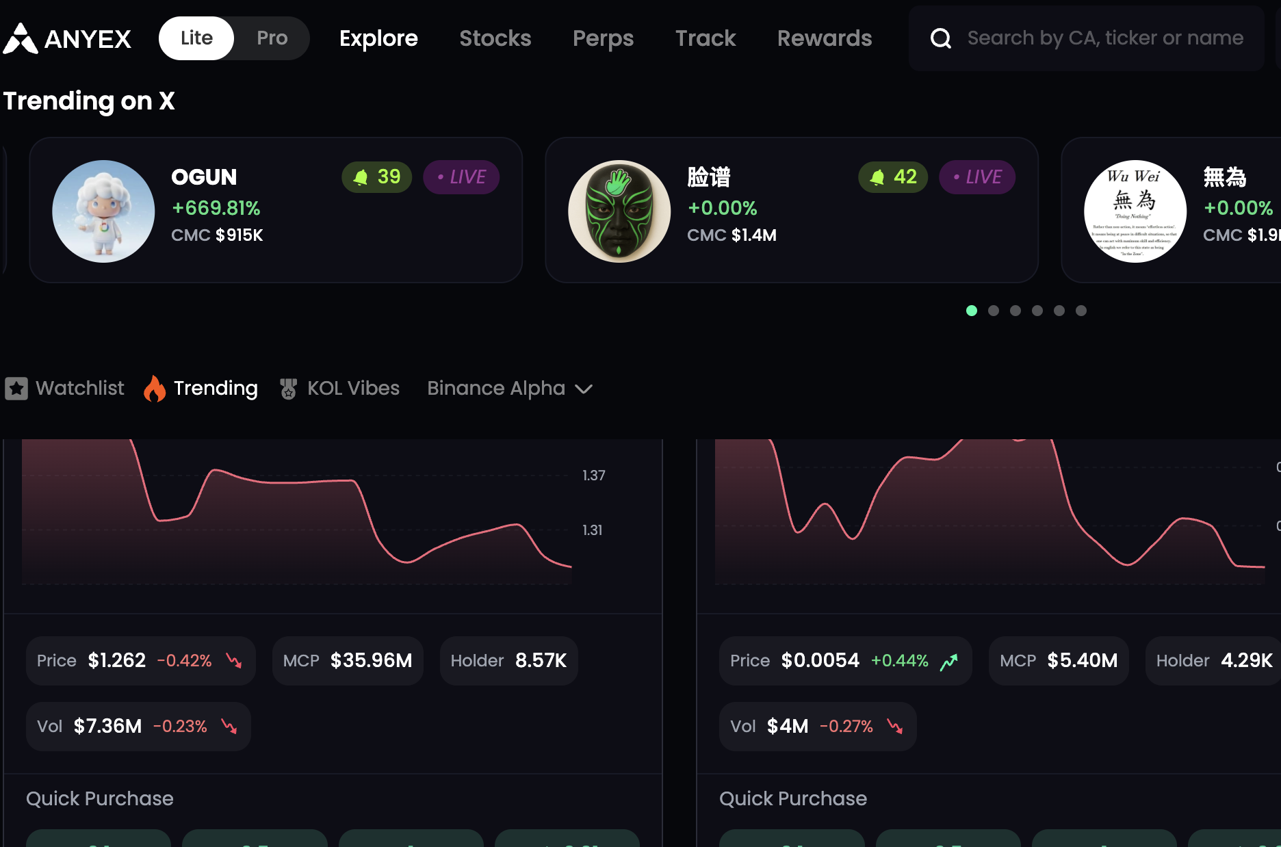Open the Stocks tab
The image size is (1281, 847).
pos(495,38)
